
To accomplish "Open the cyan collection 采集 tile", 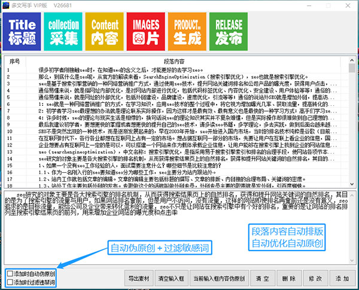I will point(63,32).
